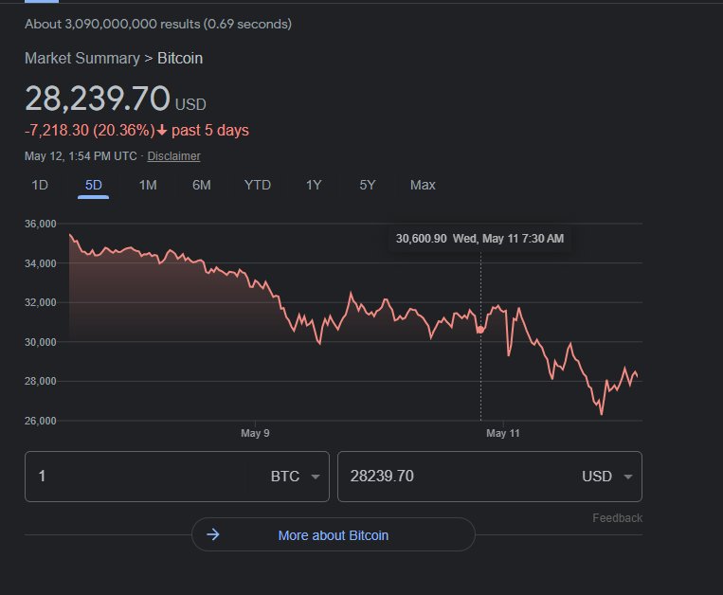Open the USD currency dropdown
Viewport: 723px width, 595px height.
(x=606, y=476)
